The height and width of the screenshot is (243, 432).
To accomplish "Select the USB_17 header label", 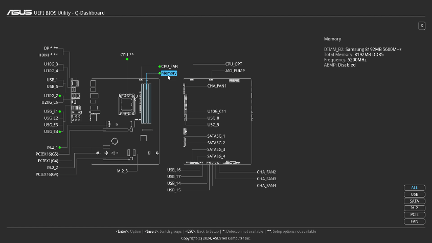I will click(x=174, y=176).
